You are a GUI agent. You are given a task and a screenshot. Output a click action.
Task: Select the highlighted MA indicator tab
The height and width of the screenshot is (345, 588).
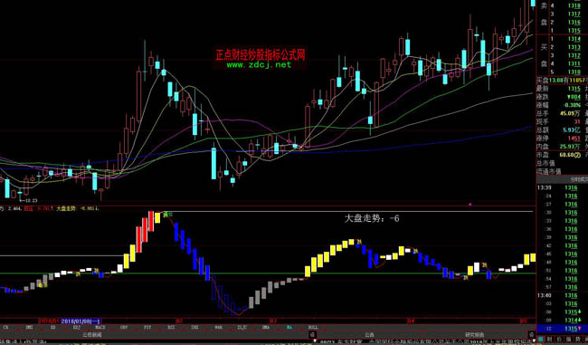(x=289, y=328)
